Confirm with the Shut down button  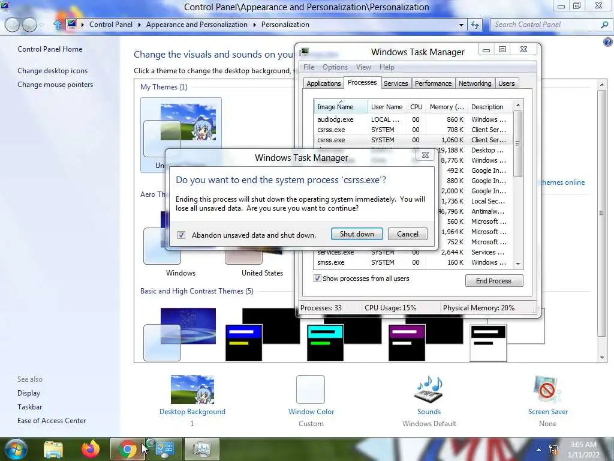coord(357,234)
